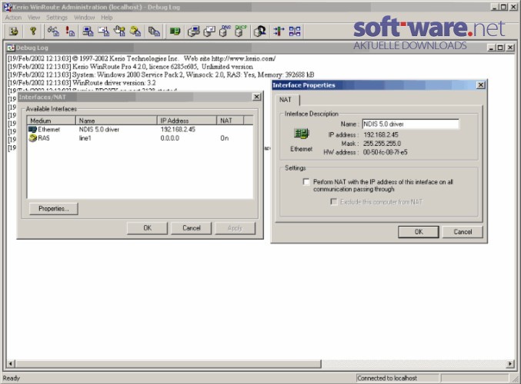Open the security log hand icon
Viewport: 521px width, 384px height.
pos(119,31)
